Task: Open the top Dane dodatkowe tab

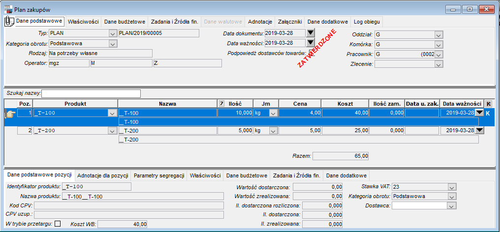Action: point(327,22)
